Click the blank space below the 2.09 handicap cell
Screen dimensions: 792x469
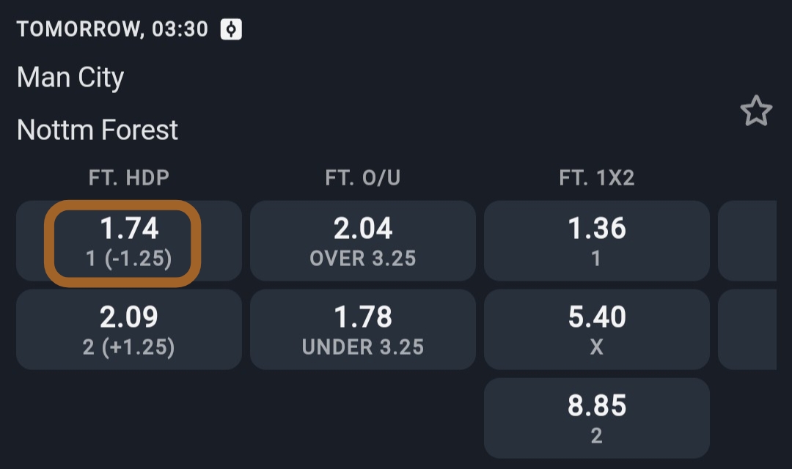pos(129,418)
